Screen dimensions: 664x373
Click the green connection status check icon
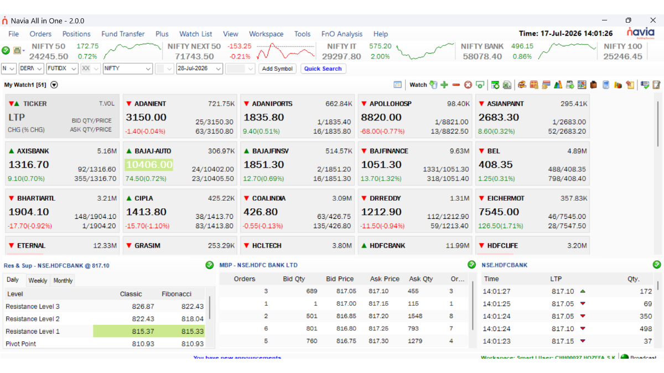(6, 50)
